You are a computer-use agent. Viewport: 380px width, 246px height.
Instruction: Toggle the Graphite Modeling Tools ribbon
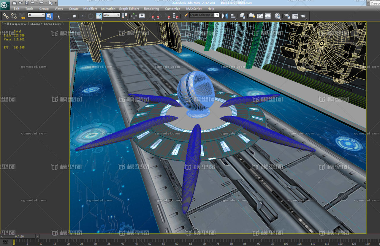coord(252,16)
